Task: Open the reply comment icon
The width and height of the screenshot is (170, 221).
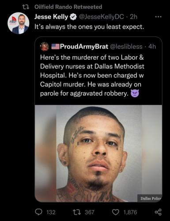Action: (38, 212)
